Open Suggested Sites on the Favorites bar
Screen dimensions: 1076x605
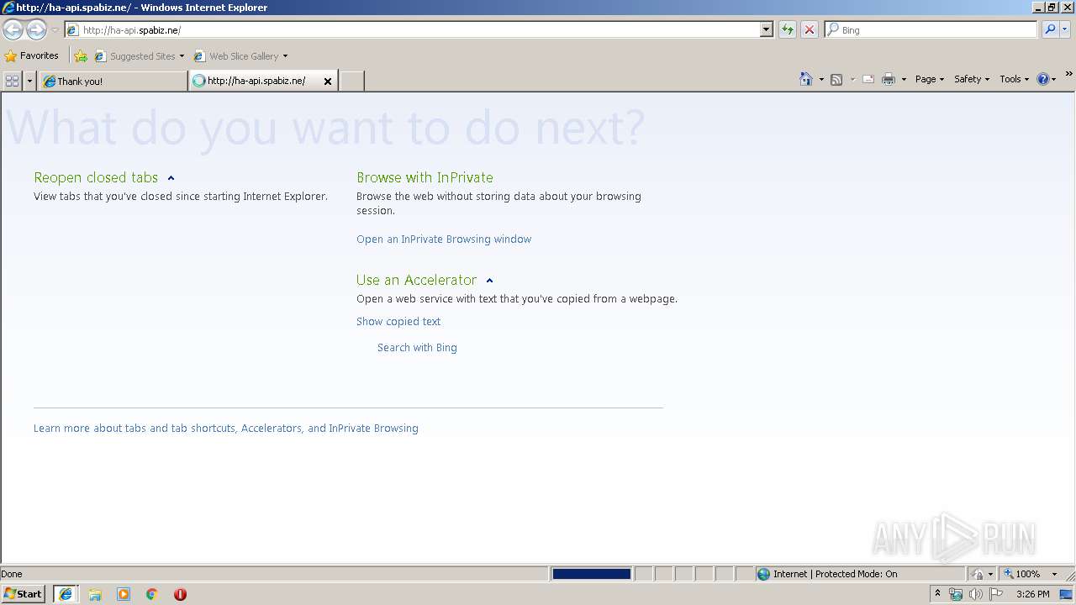coord(139,56)
